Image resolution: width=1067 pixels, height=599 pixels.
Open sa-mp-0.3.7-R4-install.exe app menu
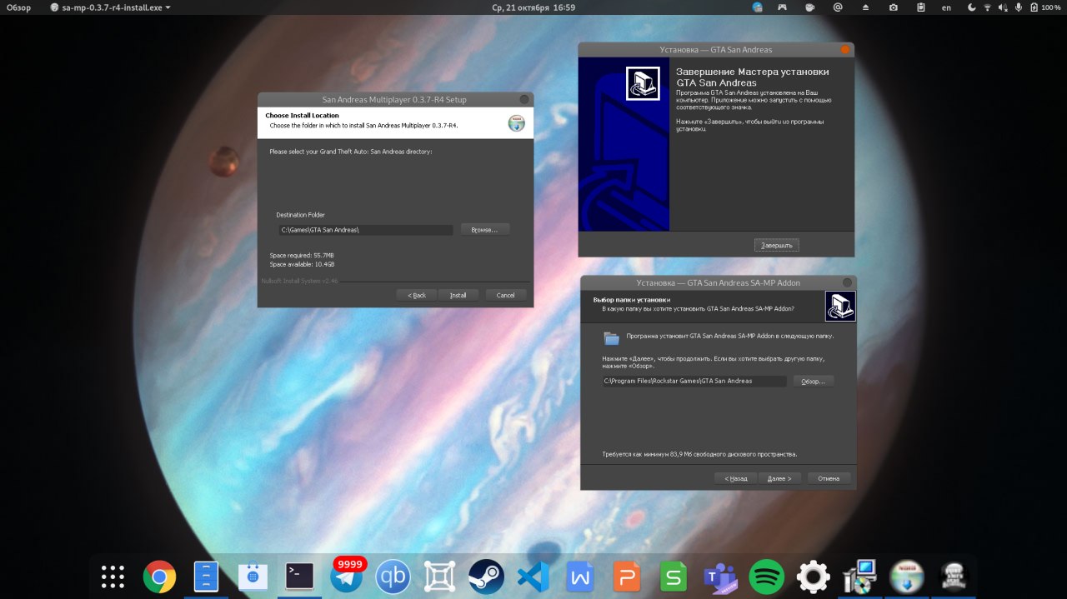tap(110, 7)
